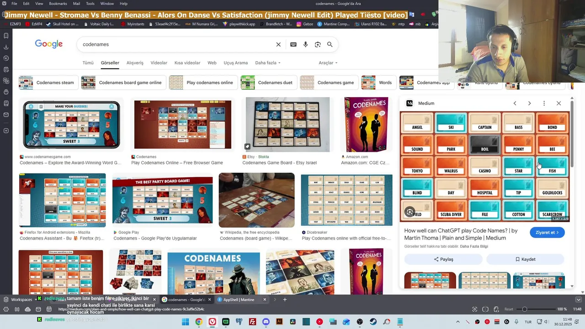Open the Etsy Codenames Game Board thumbnail
Screen dimensions: 585x329
(287, 124)
